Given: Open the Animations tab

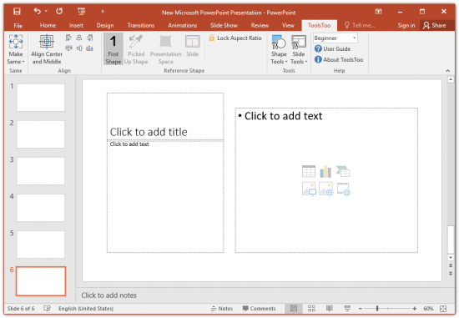Looking at the screenshot, I should coord(183,26).
